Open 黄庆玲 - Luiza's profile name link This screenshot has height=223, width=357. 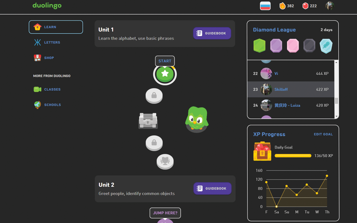tap(287, 105)
